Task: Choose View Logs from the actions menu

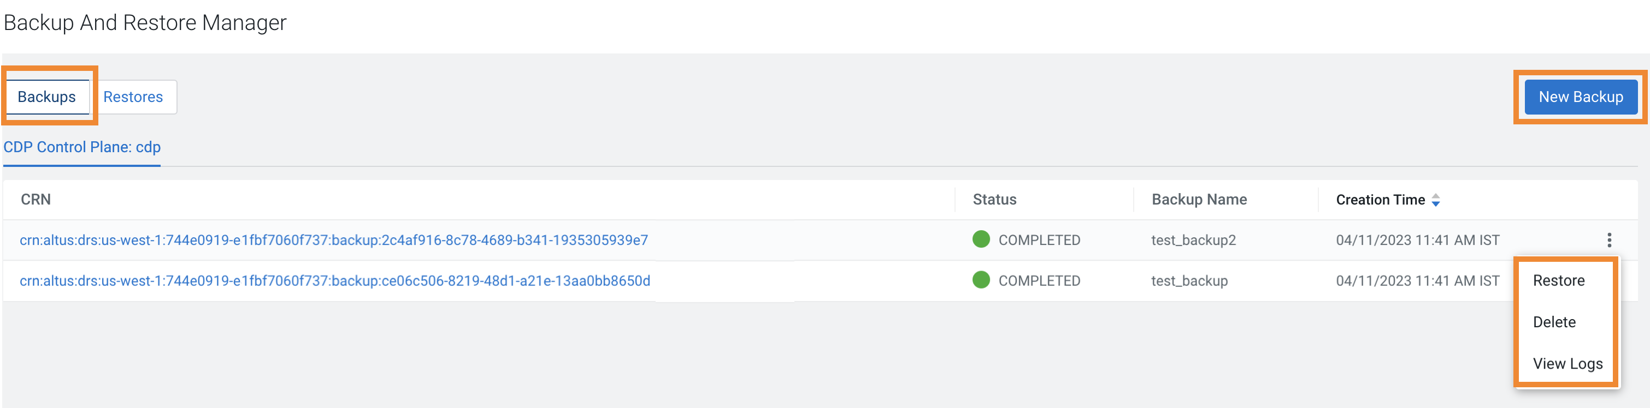Action: pyautogui.click(x=1567, y=364)
